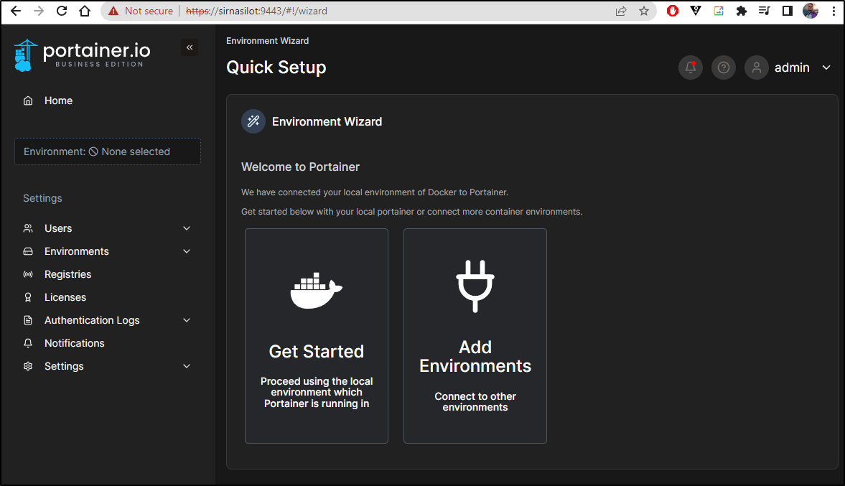Collapse the sidebar with double-chevron button
The image size is (845, 486).
(190, 47)
